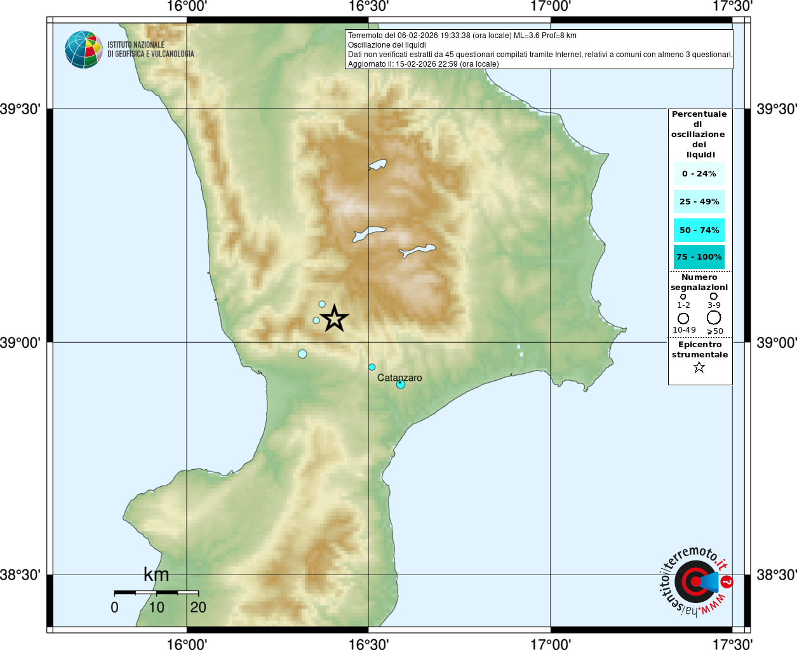
Task: Click the earthquake header line with ML=3.6
Action: click(462, 36)
